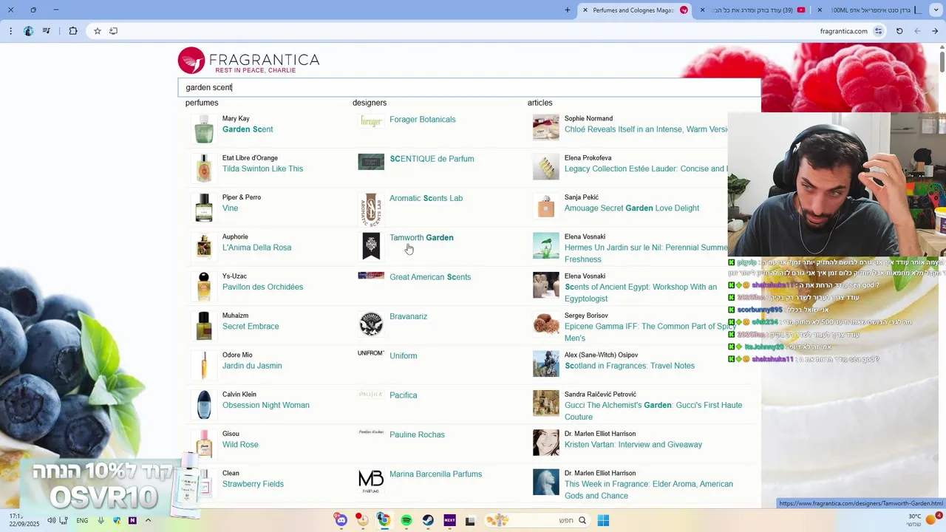Viewport: 946px width, 532px height.
Task: Open the ENG language indicator
Action: click(x=82, y=520)
